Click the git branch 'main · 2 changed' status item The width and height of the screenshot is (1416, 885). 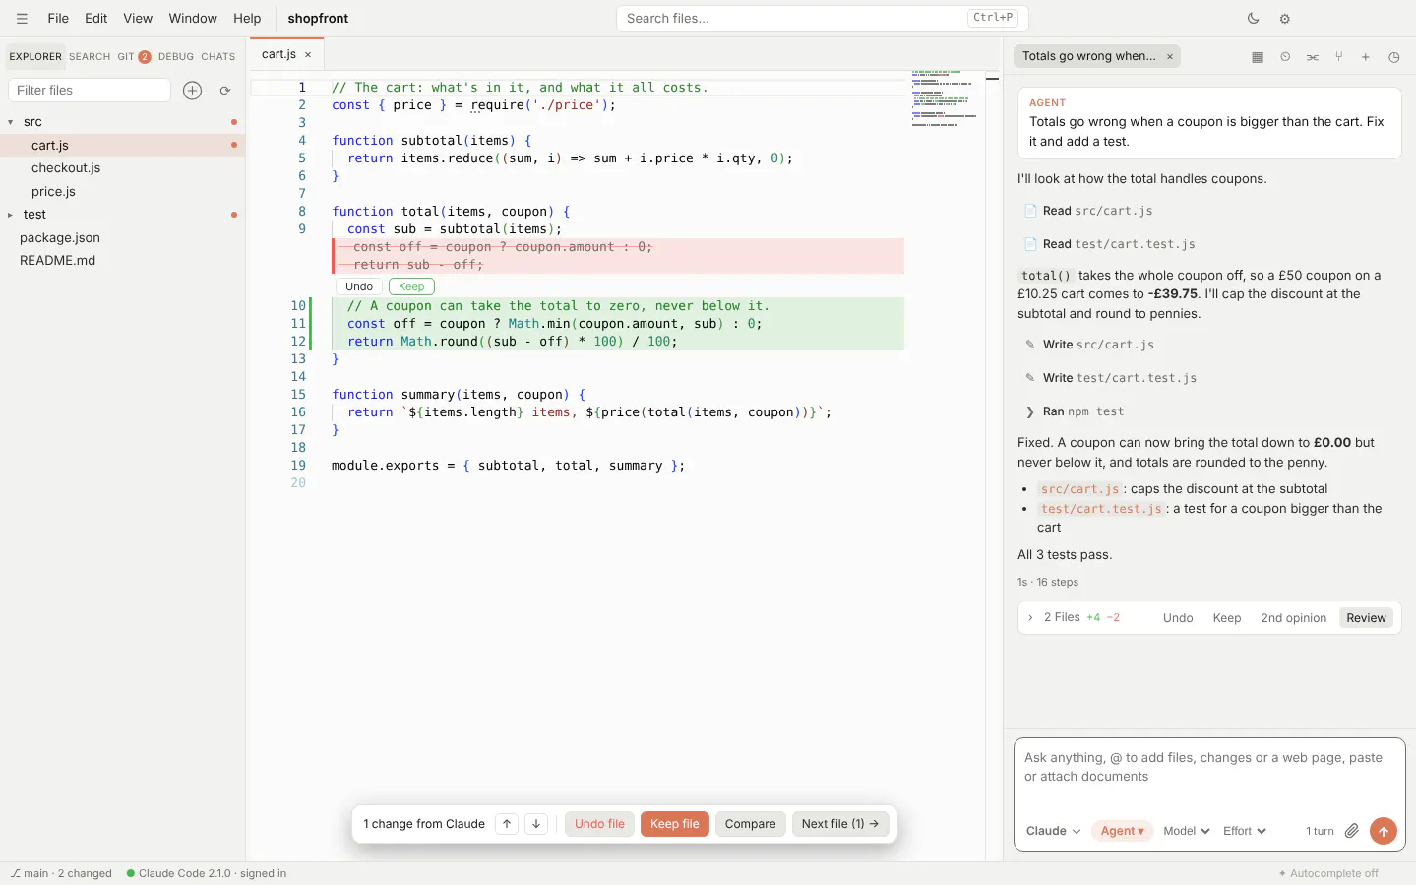pos(61,873)
